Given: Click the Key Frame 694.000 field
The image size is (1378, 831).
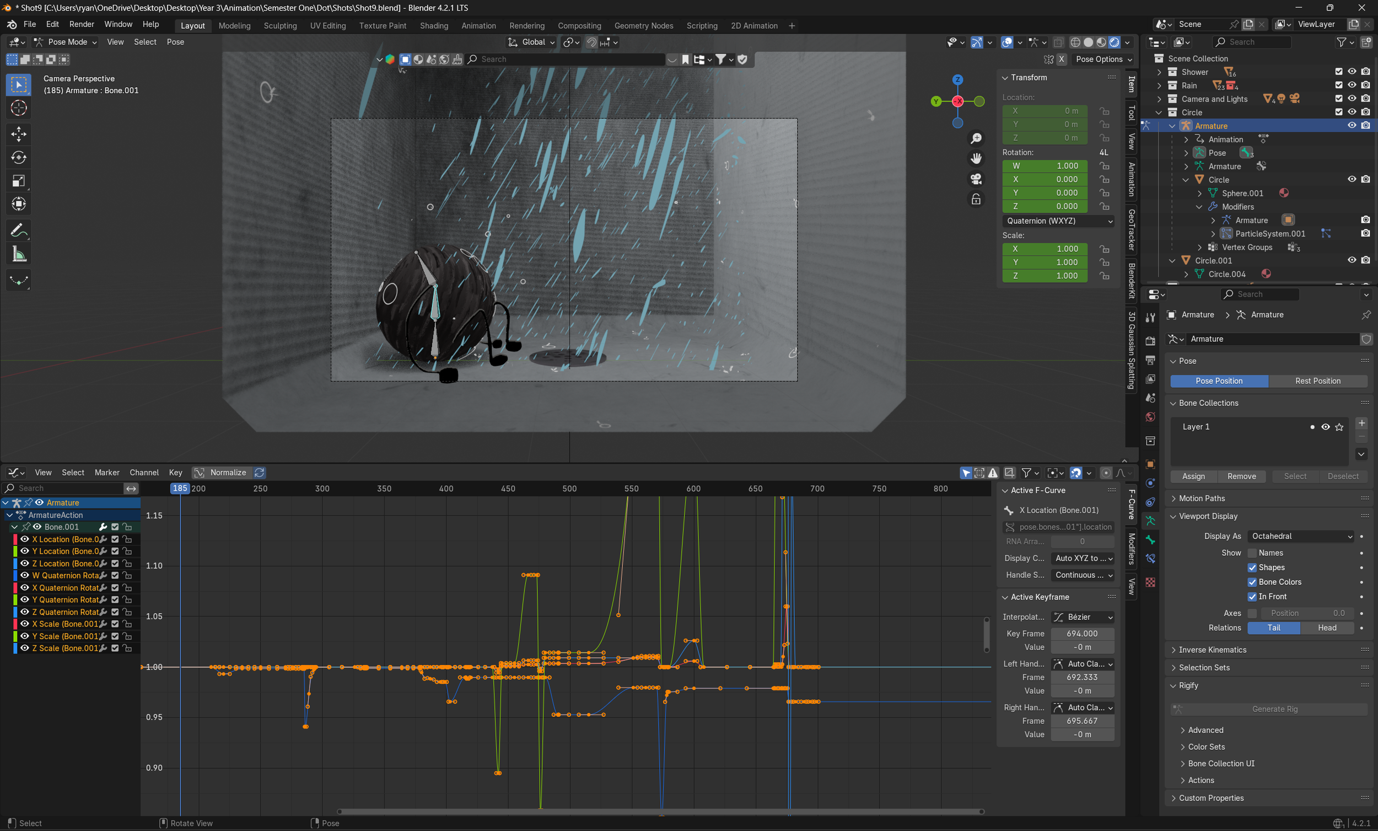Looking at the screenshot, I should coord(1081,634).
